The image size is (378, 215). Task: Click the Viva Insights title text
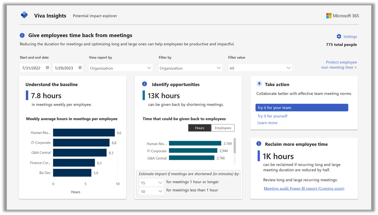[50, 16]
